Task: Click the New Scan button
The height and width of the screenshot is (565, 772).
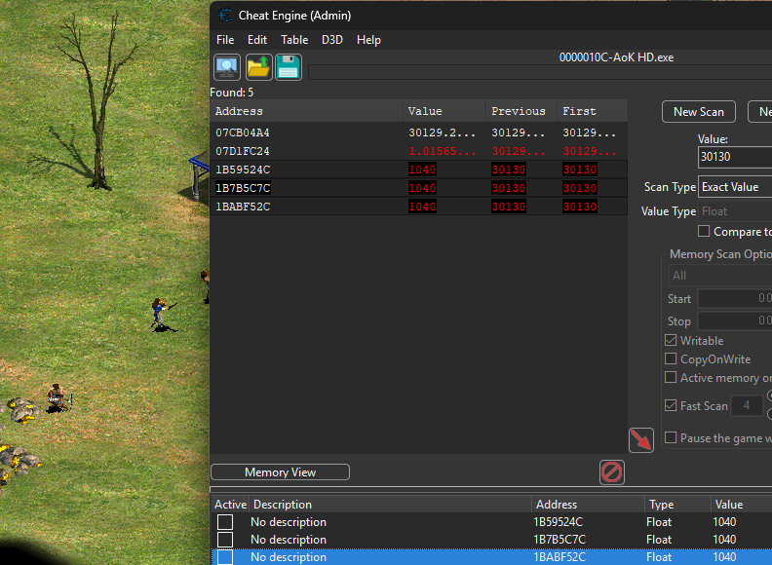Action: [699, 112]
